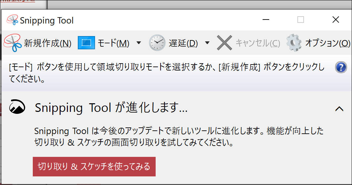352x185 pixels.
Task: Click the Snip & Sketch mountain icon
Action: click(17, 107)
